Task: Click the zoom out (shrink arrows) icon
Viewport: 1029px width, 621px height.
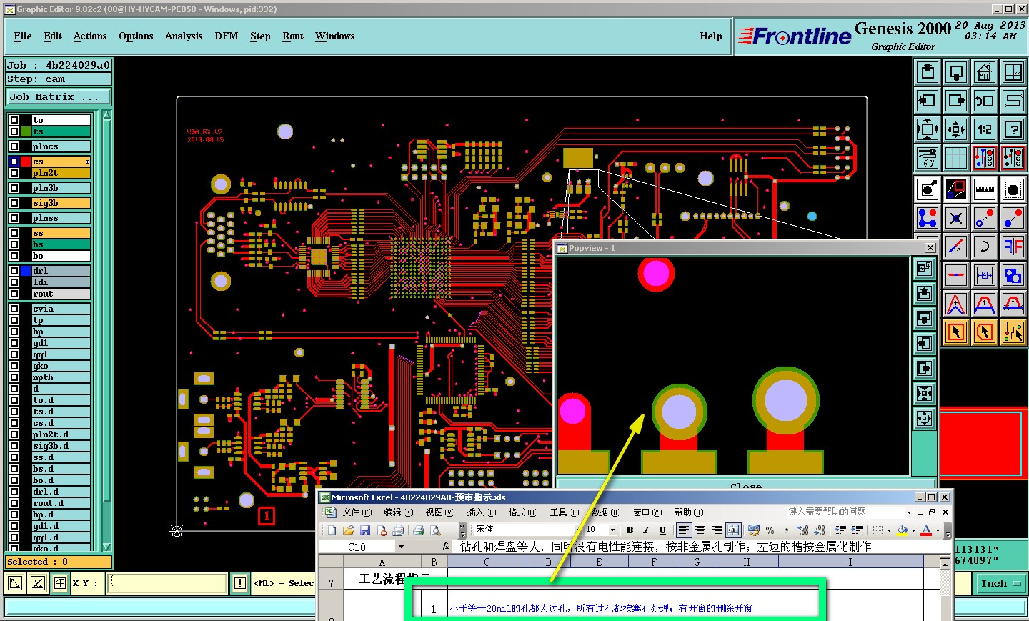Action: pos(956,129)
